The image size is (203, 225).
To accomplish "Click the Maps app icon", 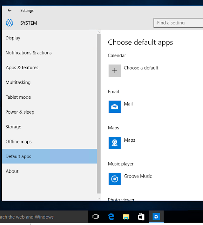I will click(x=115, y=143).
